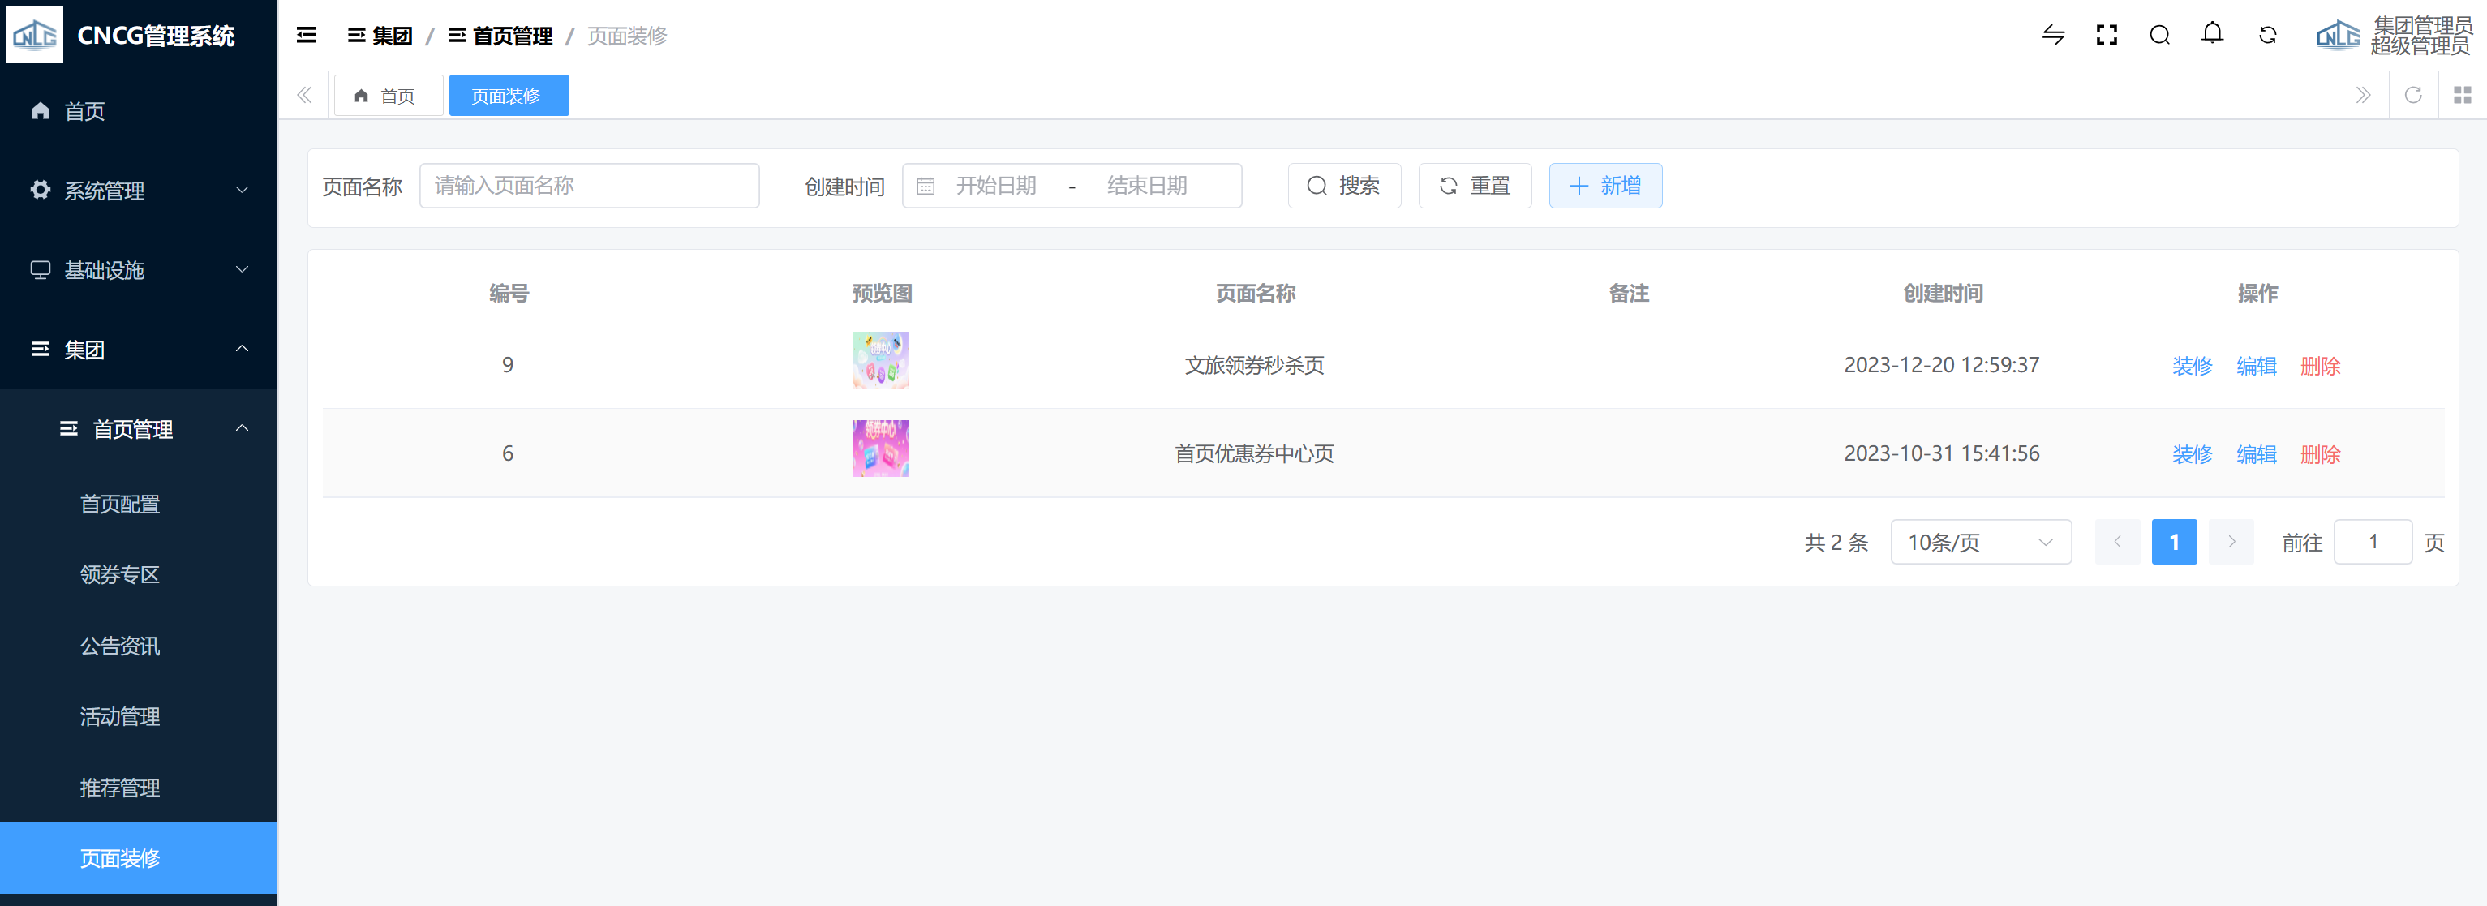Screen dimensions: 2487x906
Task: Click the header refresh icon
Action: 2267,36
